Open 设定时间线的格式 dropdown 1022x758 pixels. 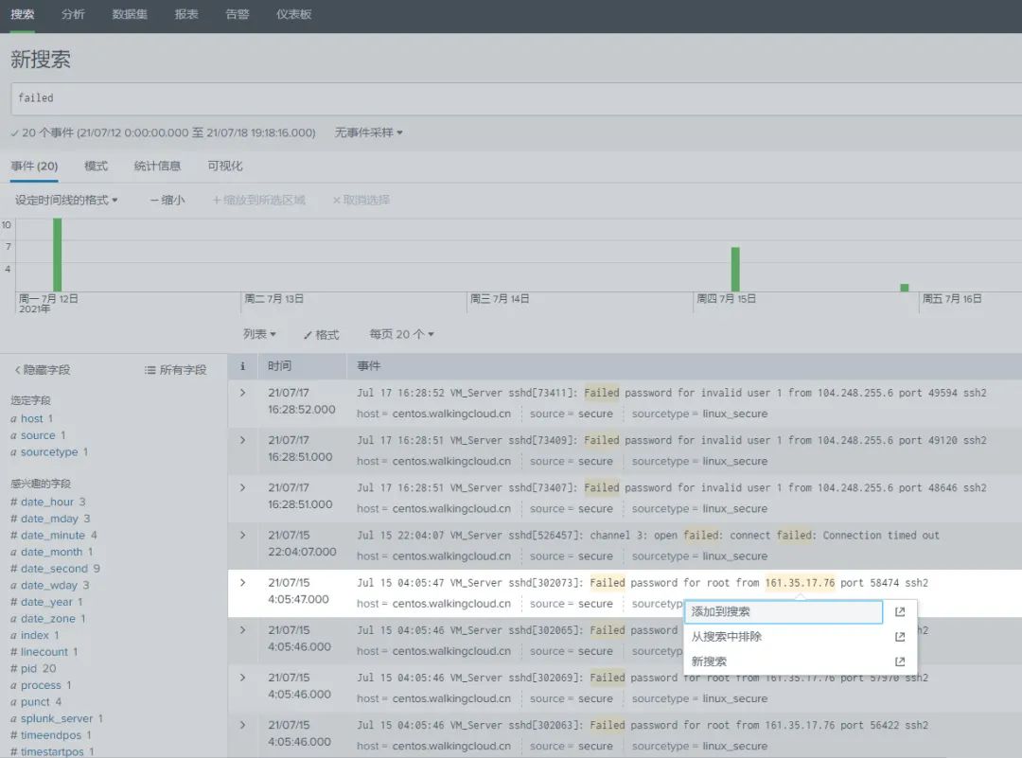point(66,200)
